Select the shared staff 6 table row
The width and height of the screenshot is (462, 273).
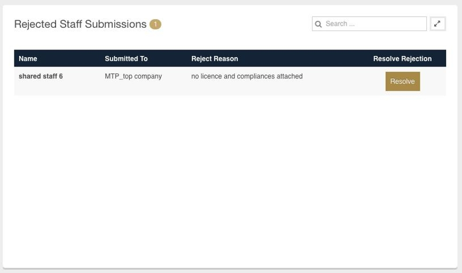tap(230, 81)
